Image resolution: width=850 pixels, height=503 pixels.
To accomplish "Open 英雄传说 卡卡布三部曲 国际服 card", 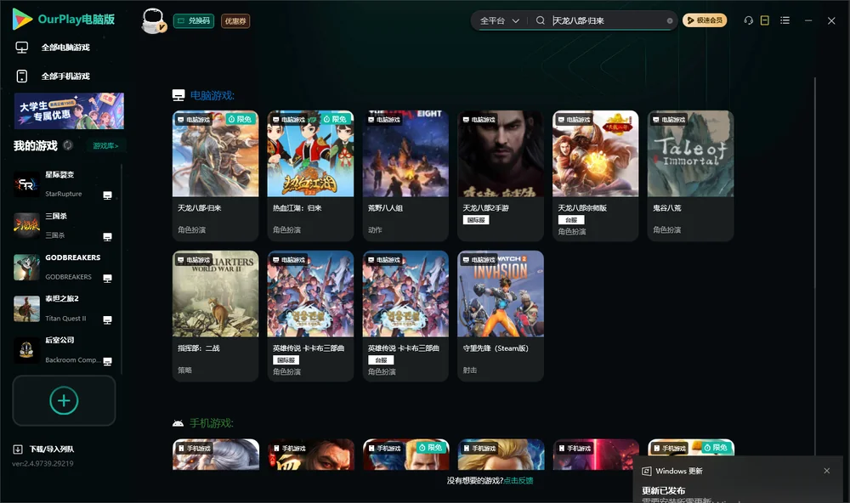I will (310, 316).
